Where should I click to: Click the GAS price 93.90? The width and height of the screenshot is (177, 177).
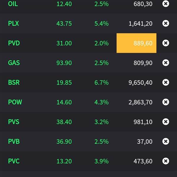(64, 63)
